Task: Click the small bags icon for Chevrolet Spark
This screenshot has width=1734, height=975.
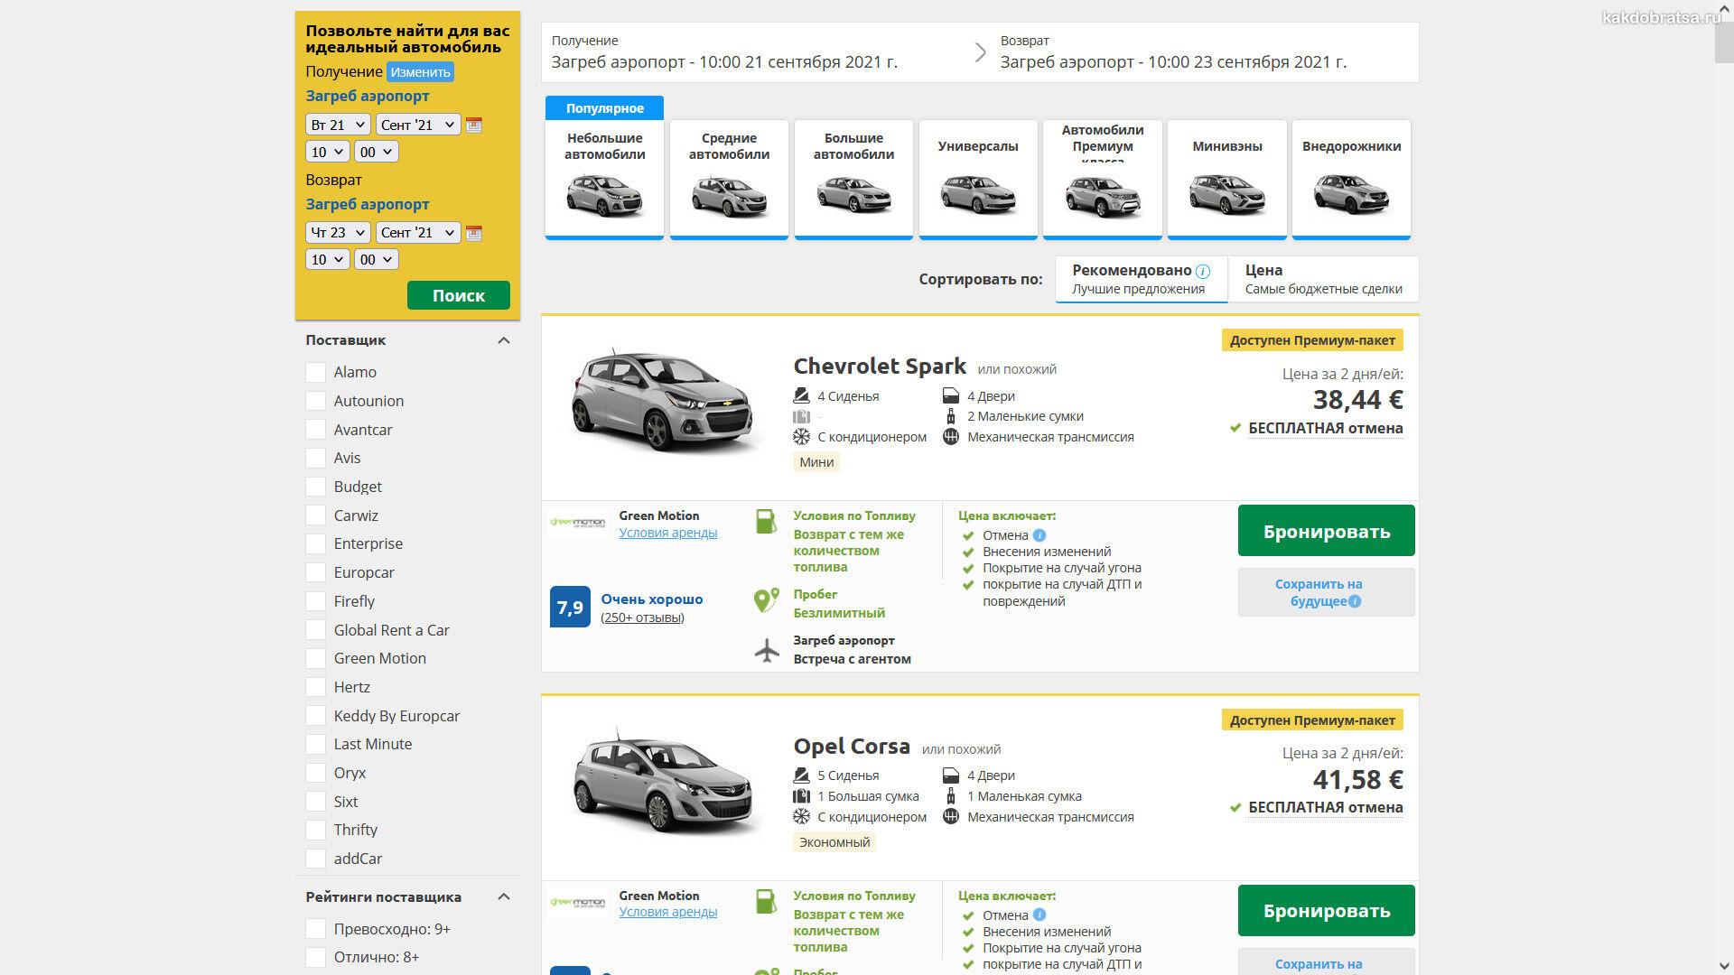Action: point(950,416)
